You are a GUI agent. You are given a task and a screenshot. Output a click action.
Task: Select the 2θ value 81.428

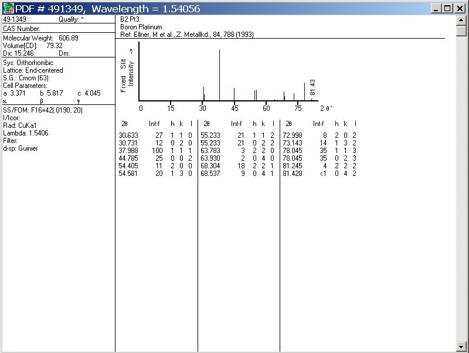pyautogui.click(x=293, y=174)
